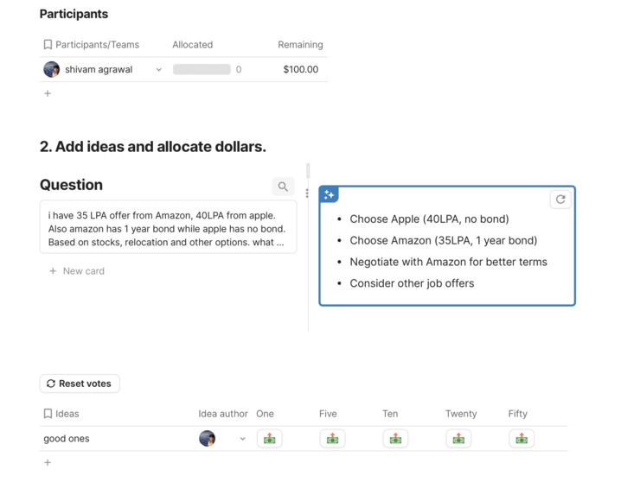Allocate five dollars to good ones
The height and width of the screenshot is (495, 621).
(332, 439)
